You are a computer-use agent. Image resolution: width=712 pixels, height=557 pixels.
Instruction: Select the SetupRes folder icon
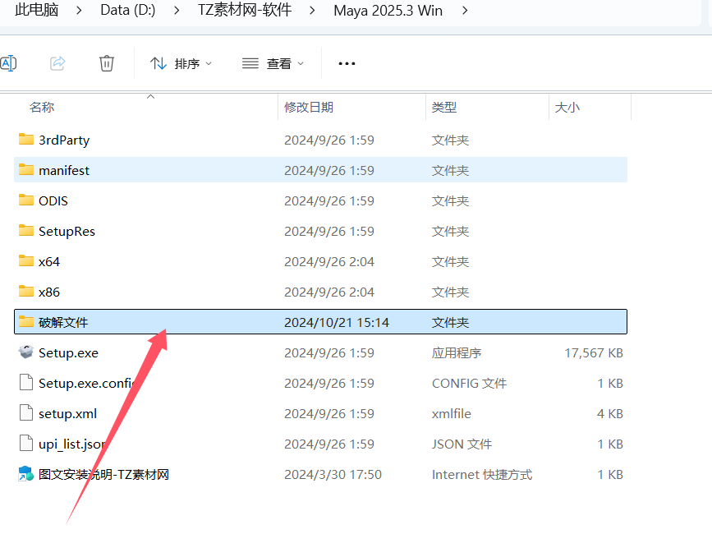pyautogui.click(x=26, y=230)
